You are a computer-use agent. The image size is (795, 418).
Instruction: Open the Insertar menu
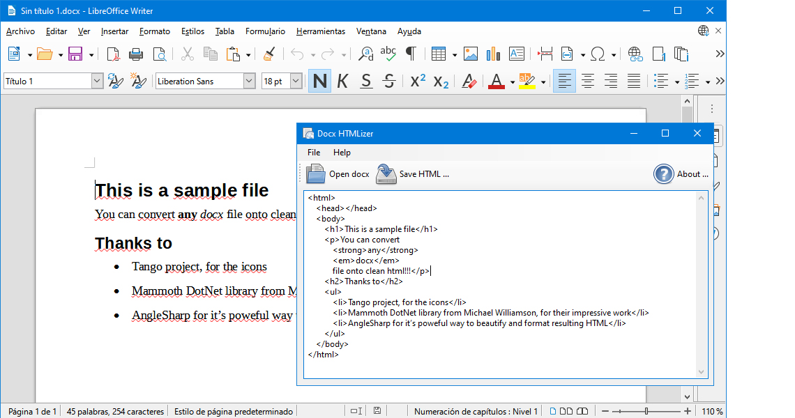114,31
